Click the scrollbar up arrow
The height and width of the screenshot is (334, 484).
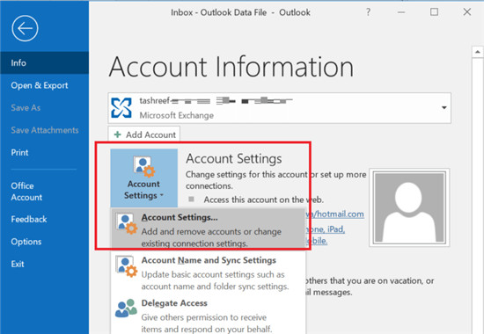[x=478, y=52]
